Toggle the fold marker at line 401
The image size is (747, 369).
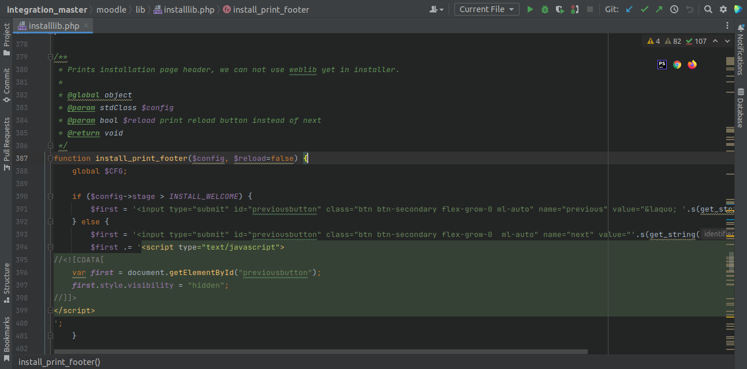pyautogui.click(x=50, y=336)
